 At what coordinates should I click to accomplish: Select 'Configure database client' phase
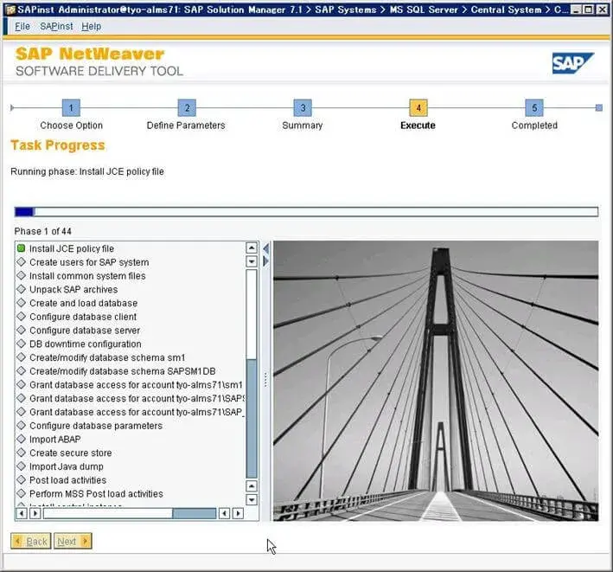[x=83, y=317]
